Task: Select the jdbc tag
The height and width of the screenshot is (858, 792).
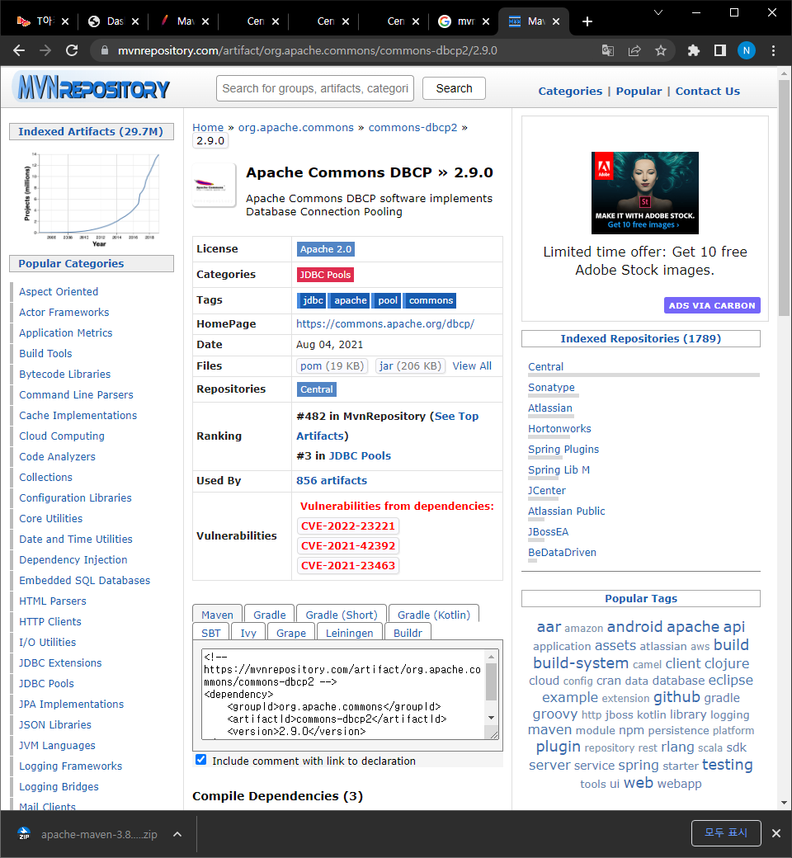Action: 312,300
